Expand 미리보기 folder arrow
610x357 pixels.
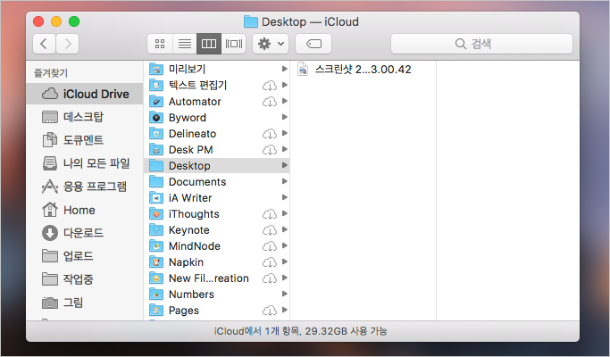click(284, 69)
